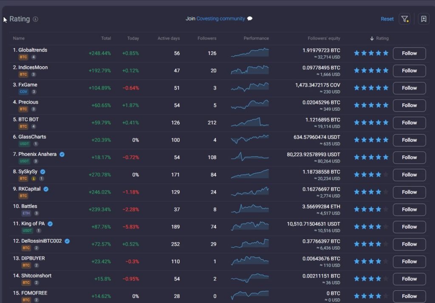
Task: Click the verified badge next to Phoenix Anahera
Action: (62, 154)
